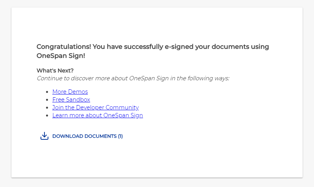This screenshot has height=187, width=314.
Task: Follow the Join the Developer Community link
Action: tap(96, 107)
